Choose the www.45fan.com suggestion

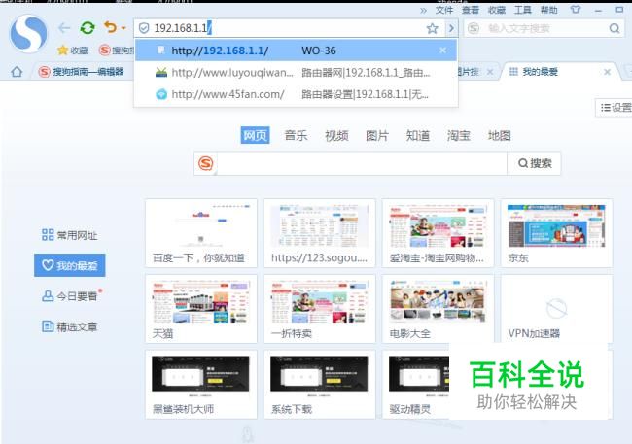click(296, 94)
